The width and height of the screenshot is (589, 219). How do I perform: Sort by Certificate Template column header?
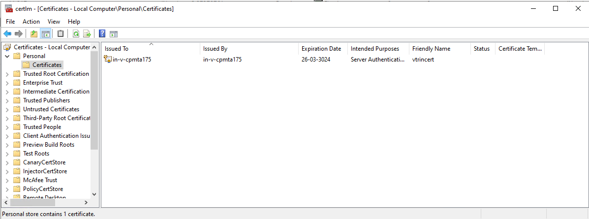point(520,49)
